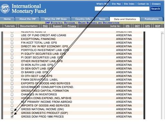Go to the Publications tab
The width and height of the screenshot is (165, 127).
(x=151, y=19)
